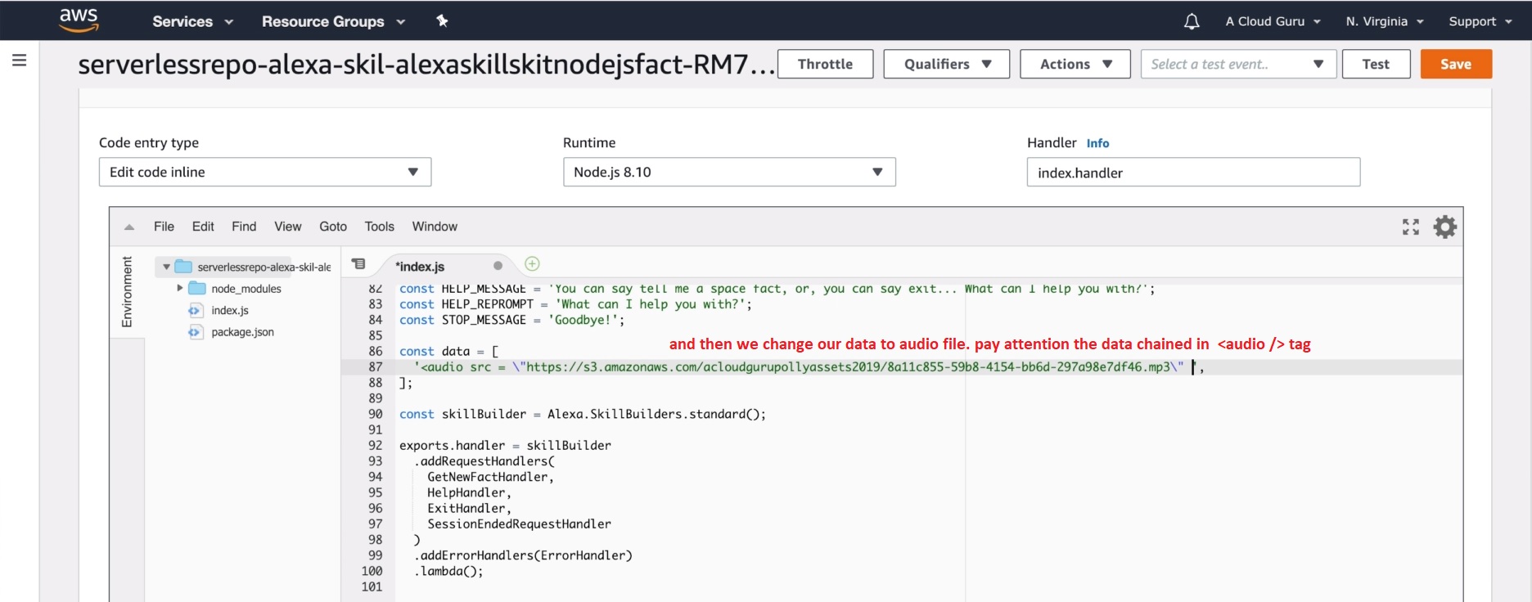Open A Cloud Guru account menu
The width and height of the screenshot is (1532, 602).
point(1273,21)
